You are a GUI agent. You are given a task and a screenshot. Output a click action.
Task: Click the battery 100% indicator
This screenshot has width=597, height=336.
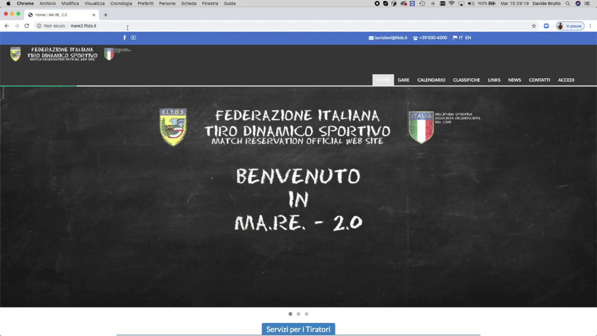point(486,3)
